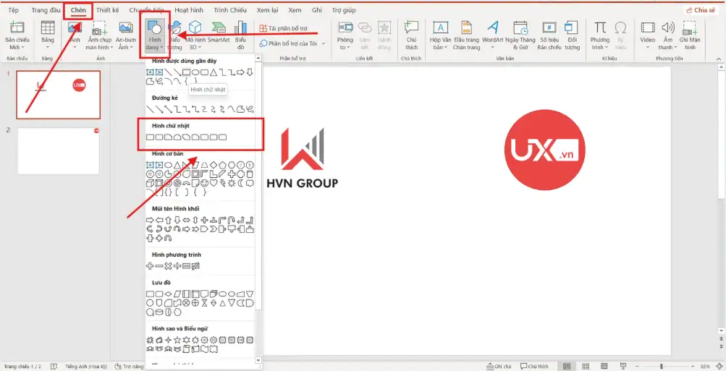Image resolution: width=726 pixels, height=371 pixels.
Task: Insert Ngày Tháng & Giờ date and time
Action: point(520,35)
